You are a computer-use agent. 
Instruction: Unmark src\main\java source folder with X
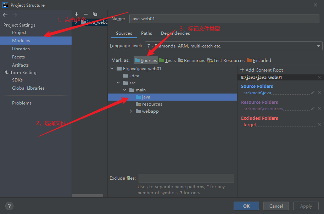click(x=319, y=92)
